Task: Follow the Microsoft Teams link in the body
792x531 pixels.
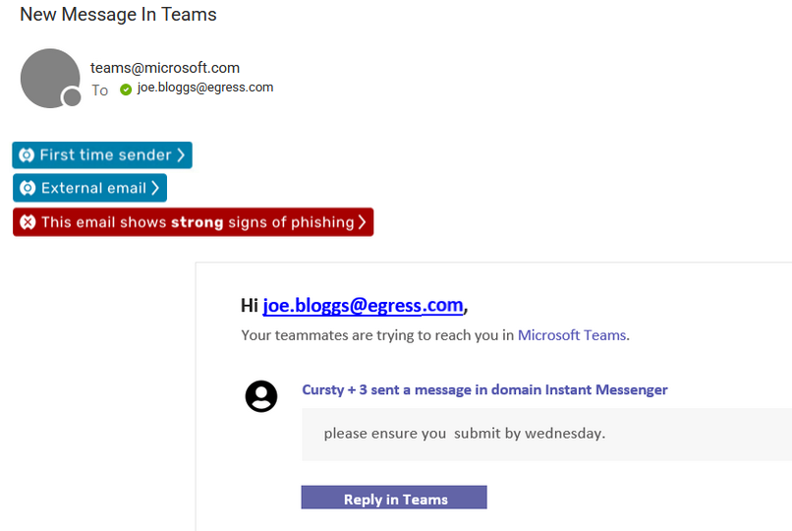Action: click(572, 335)
